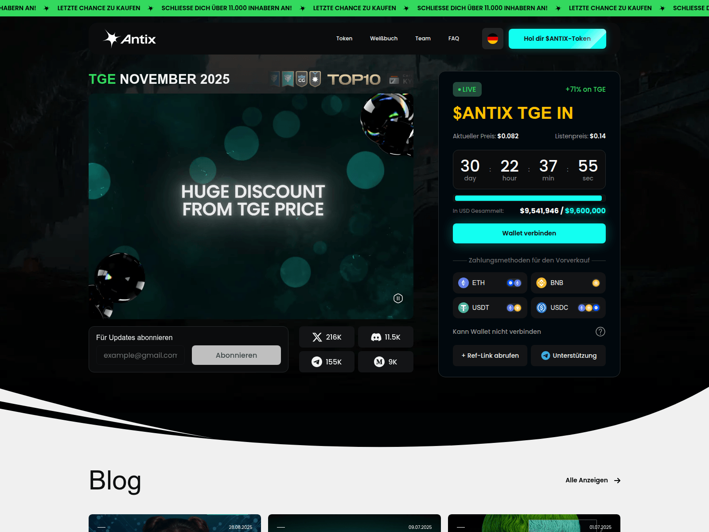Click arrow icon next to Alle Anzeigen
Image resolution: width=709 pixels, height=532 pixels.
pyautogui.click(x=617, y=481)
